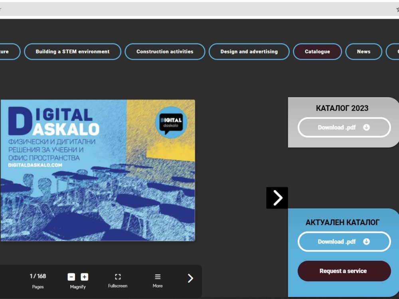The height and width of the screenshot is (299, 399).
Task: Go to Design and advertising
Action: coord(249,51)
